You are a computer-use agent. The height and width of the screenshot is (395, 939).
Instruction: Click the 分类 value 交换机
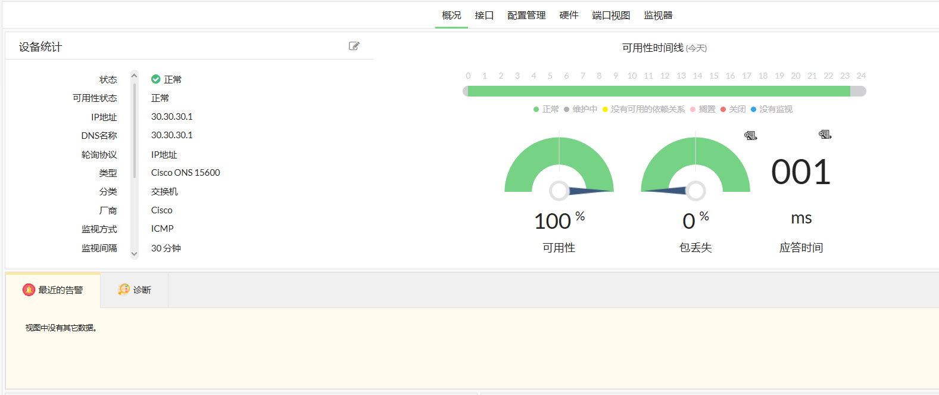coord(164,191)
